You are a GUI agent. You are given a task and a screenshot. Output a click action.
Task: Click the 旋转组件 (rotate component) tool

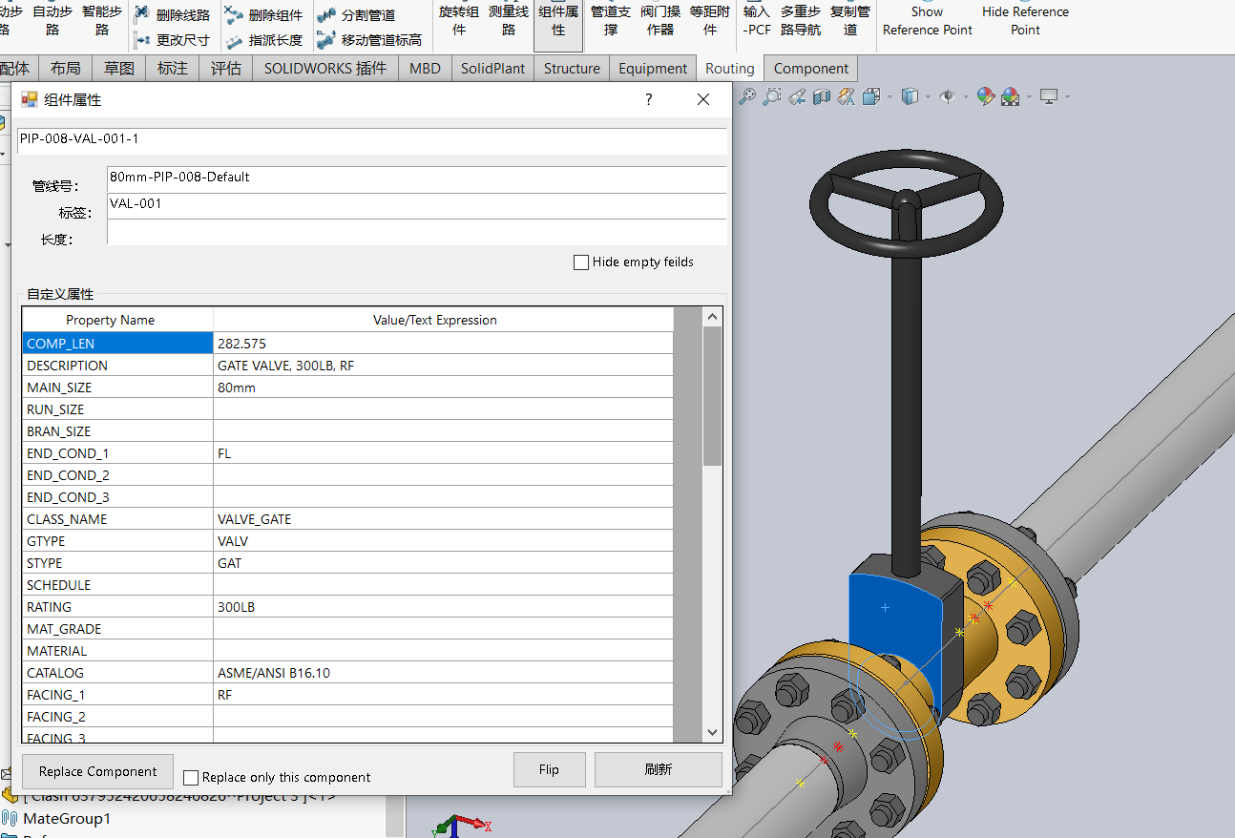[x=459, y=20]
